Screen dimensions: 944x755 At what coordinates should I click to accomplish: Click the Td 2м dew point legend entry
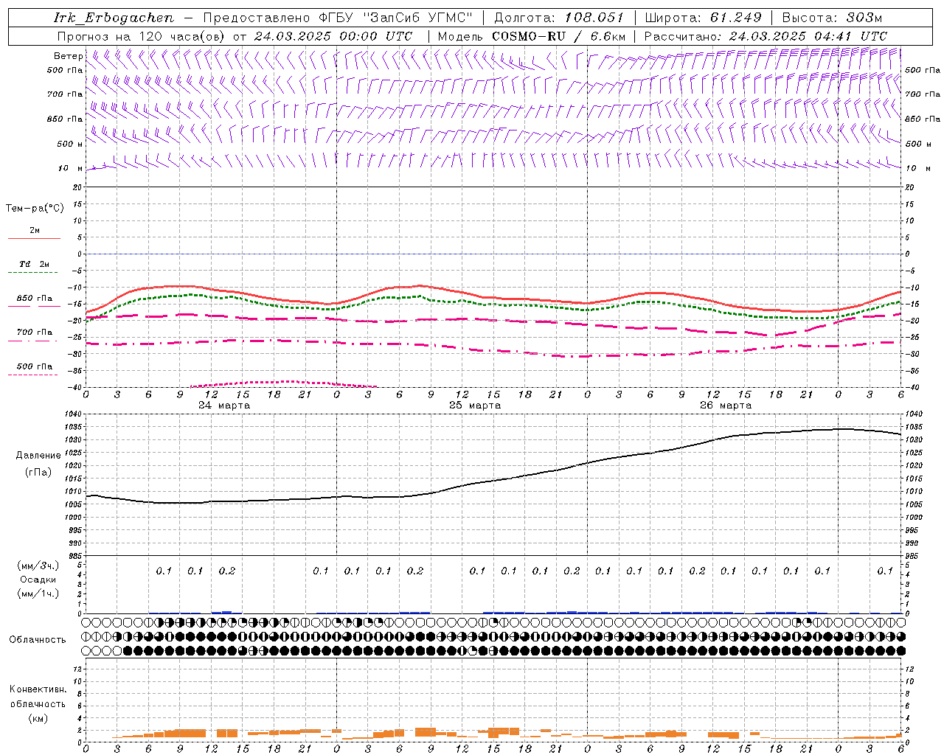tap(35, 264)
